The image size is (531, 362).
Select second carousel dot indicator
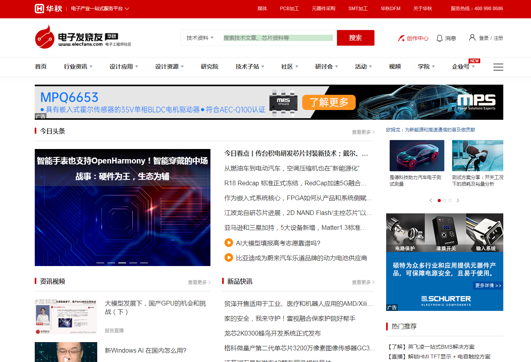445,201
